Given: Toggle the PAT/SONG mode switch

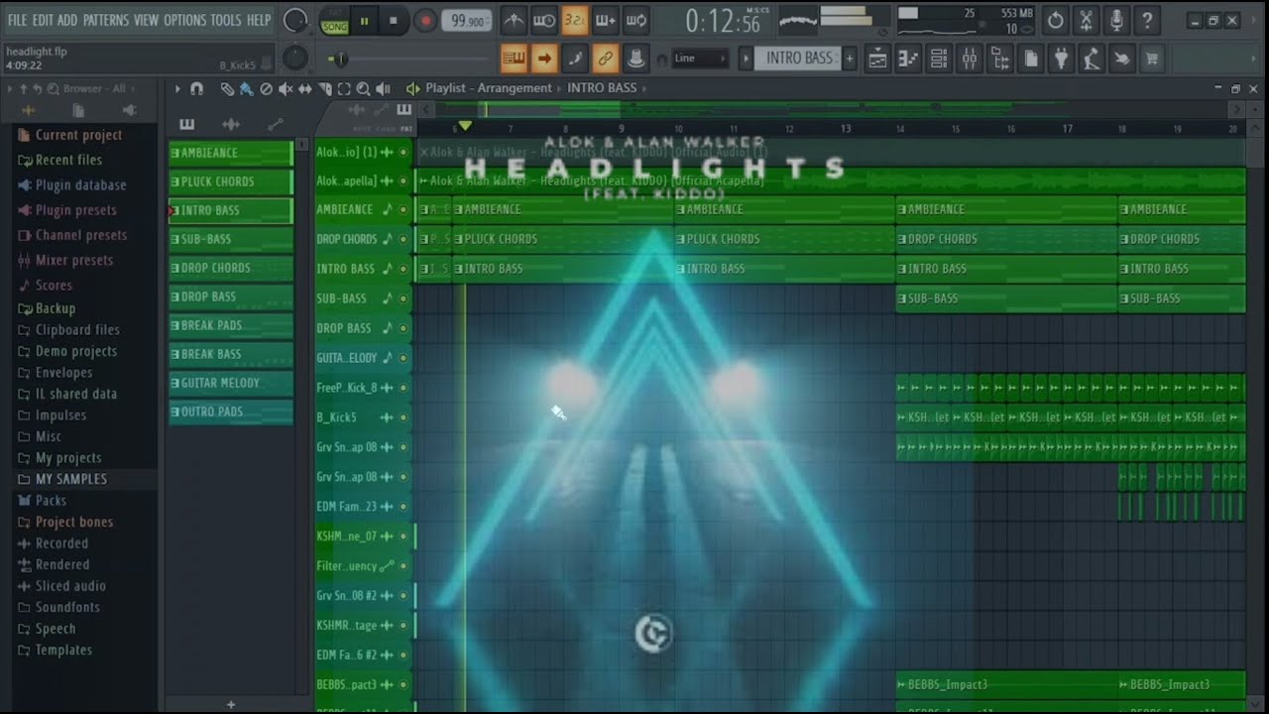Looking at the screenshot, I should click(x=334, y=21).
